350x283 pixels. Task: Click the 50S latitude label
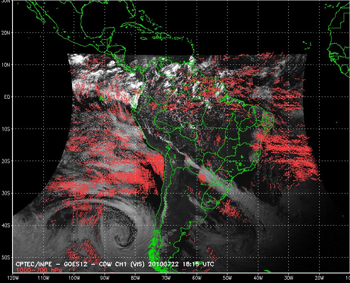[5, 258]
